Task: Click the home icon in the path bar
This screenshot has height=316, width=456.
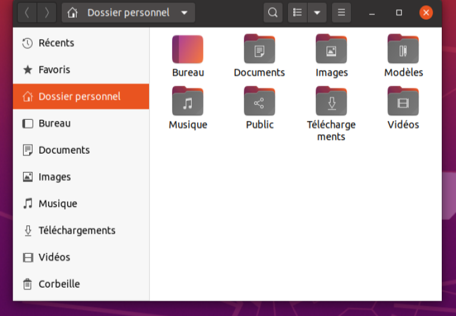Action: (72, 13)
